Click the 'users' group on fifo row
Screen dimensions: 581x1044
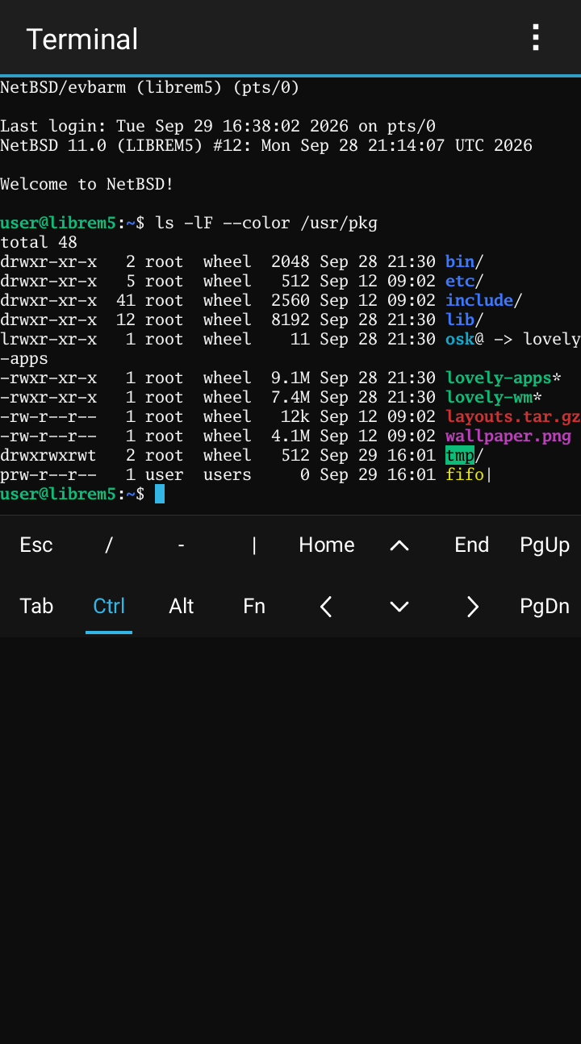pos(228,474)
